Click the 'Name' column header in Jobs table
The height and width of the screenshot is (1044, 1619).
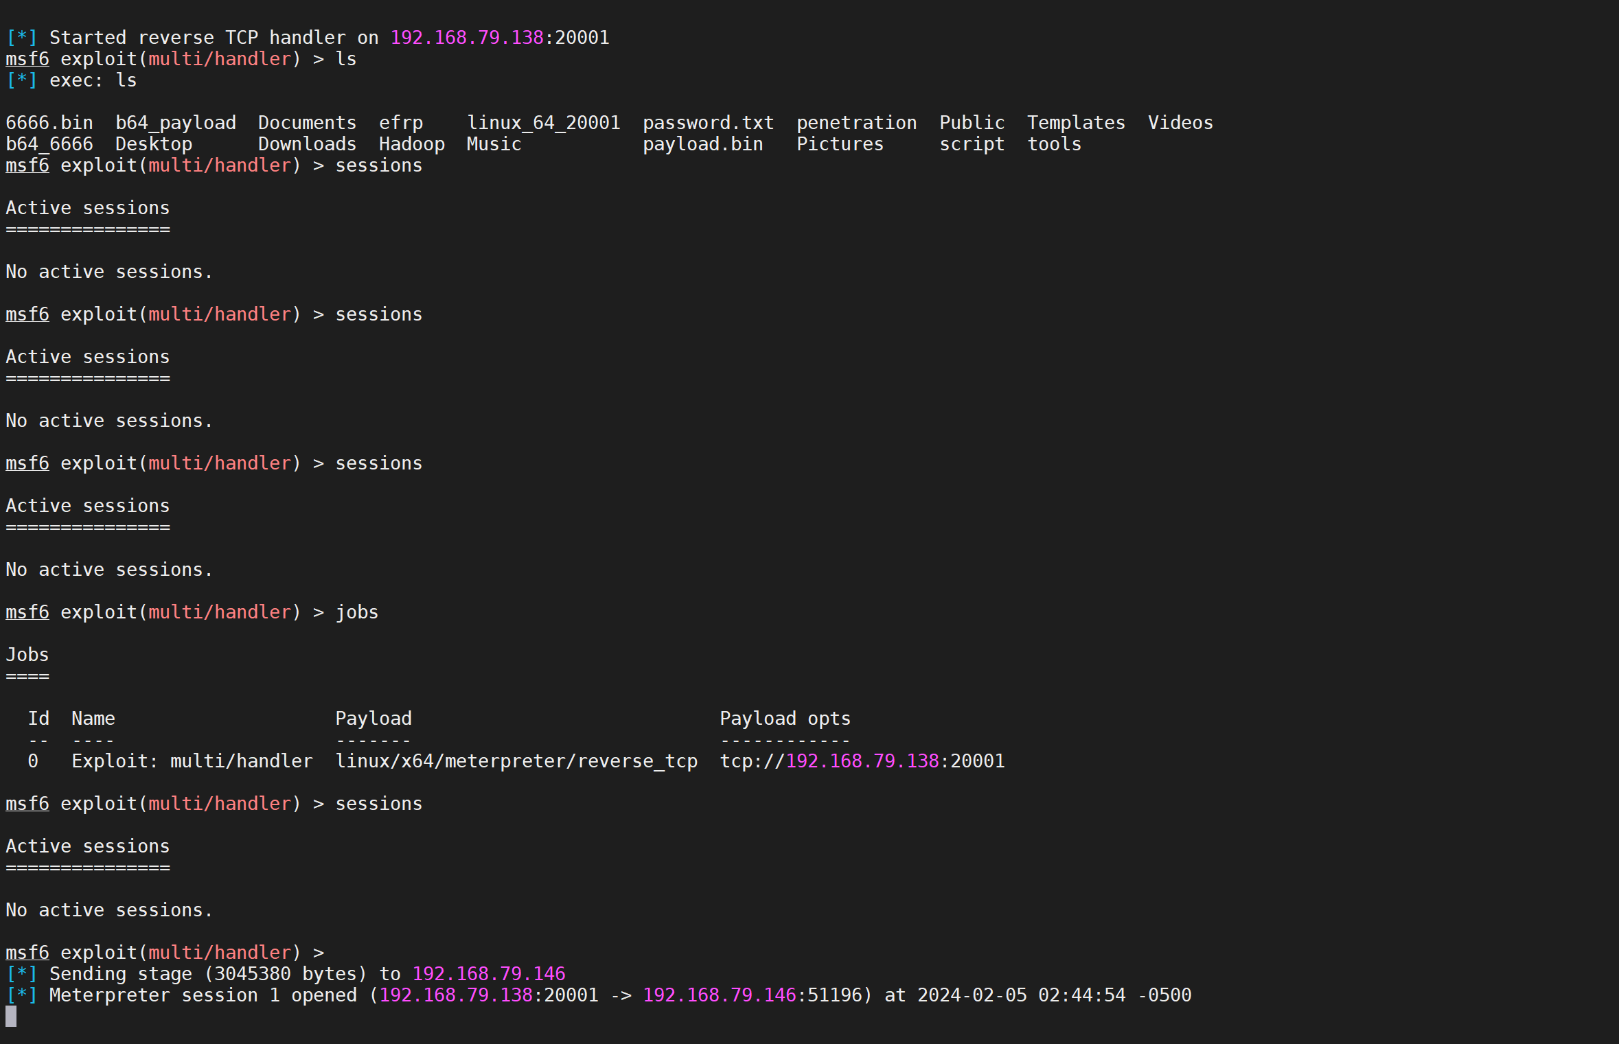pyautogui.click(x=93, y=719)
